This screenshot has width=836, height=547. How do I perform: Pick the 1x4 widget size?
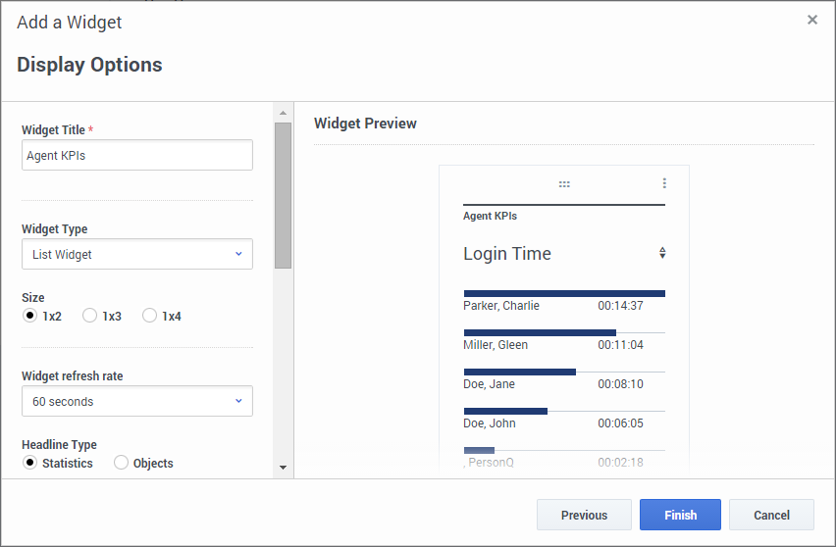[x=149, y=316]
